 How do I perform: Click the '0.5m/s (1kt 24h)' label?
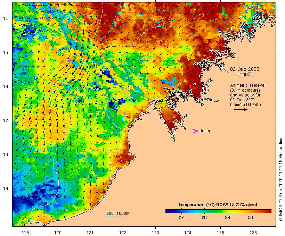(x=245, y=105)
